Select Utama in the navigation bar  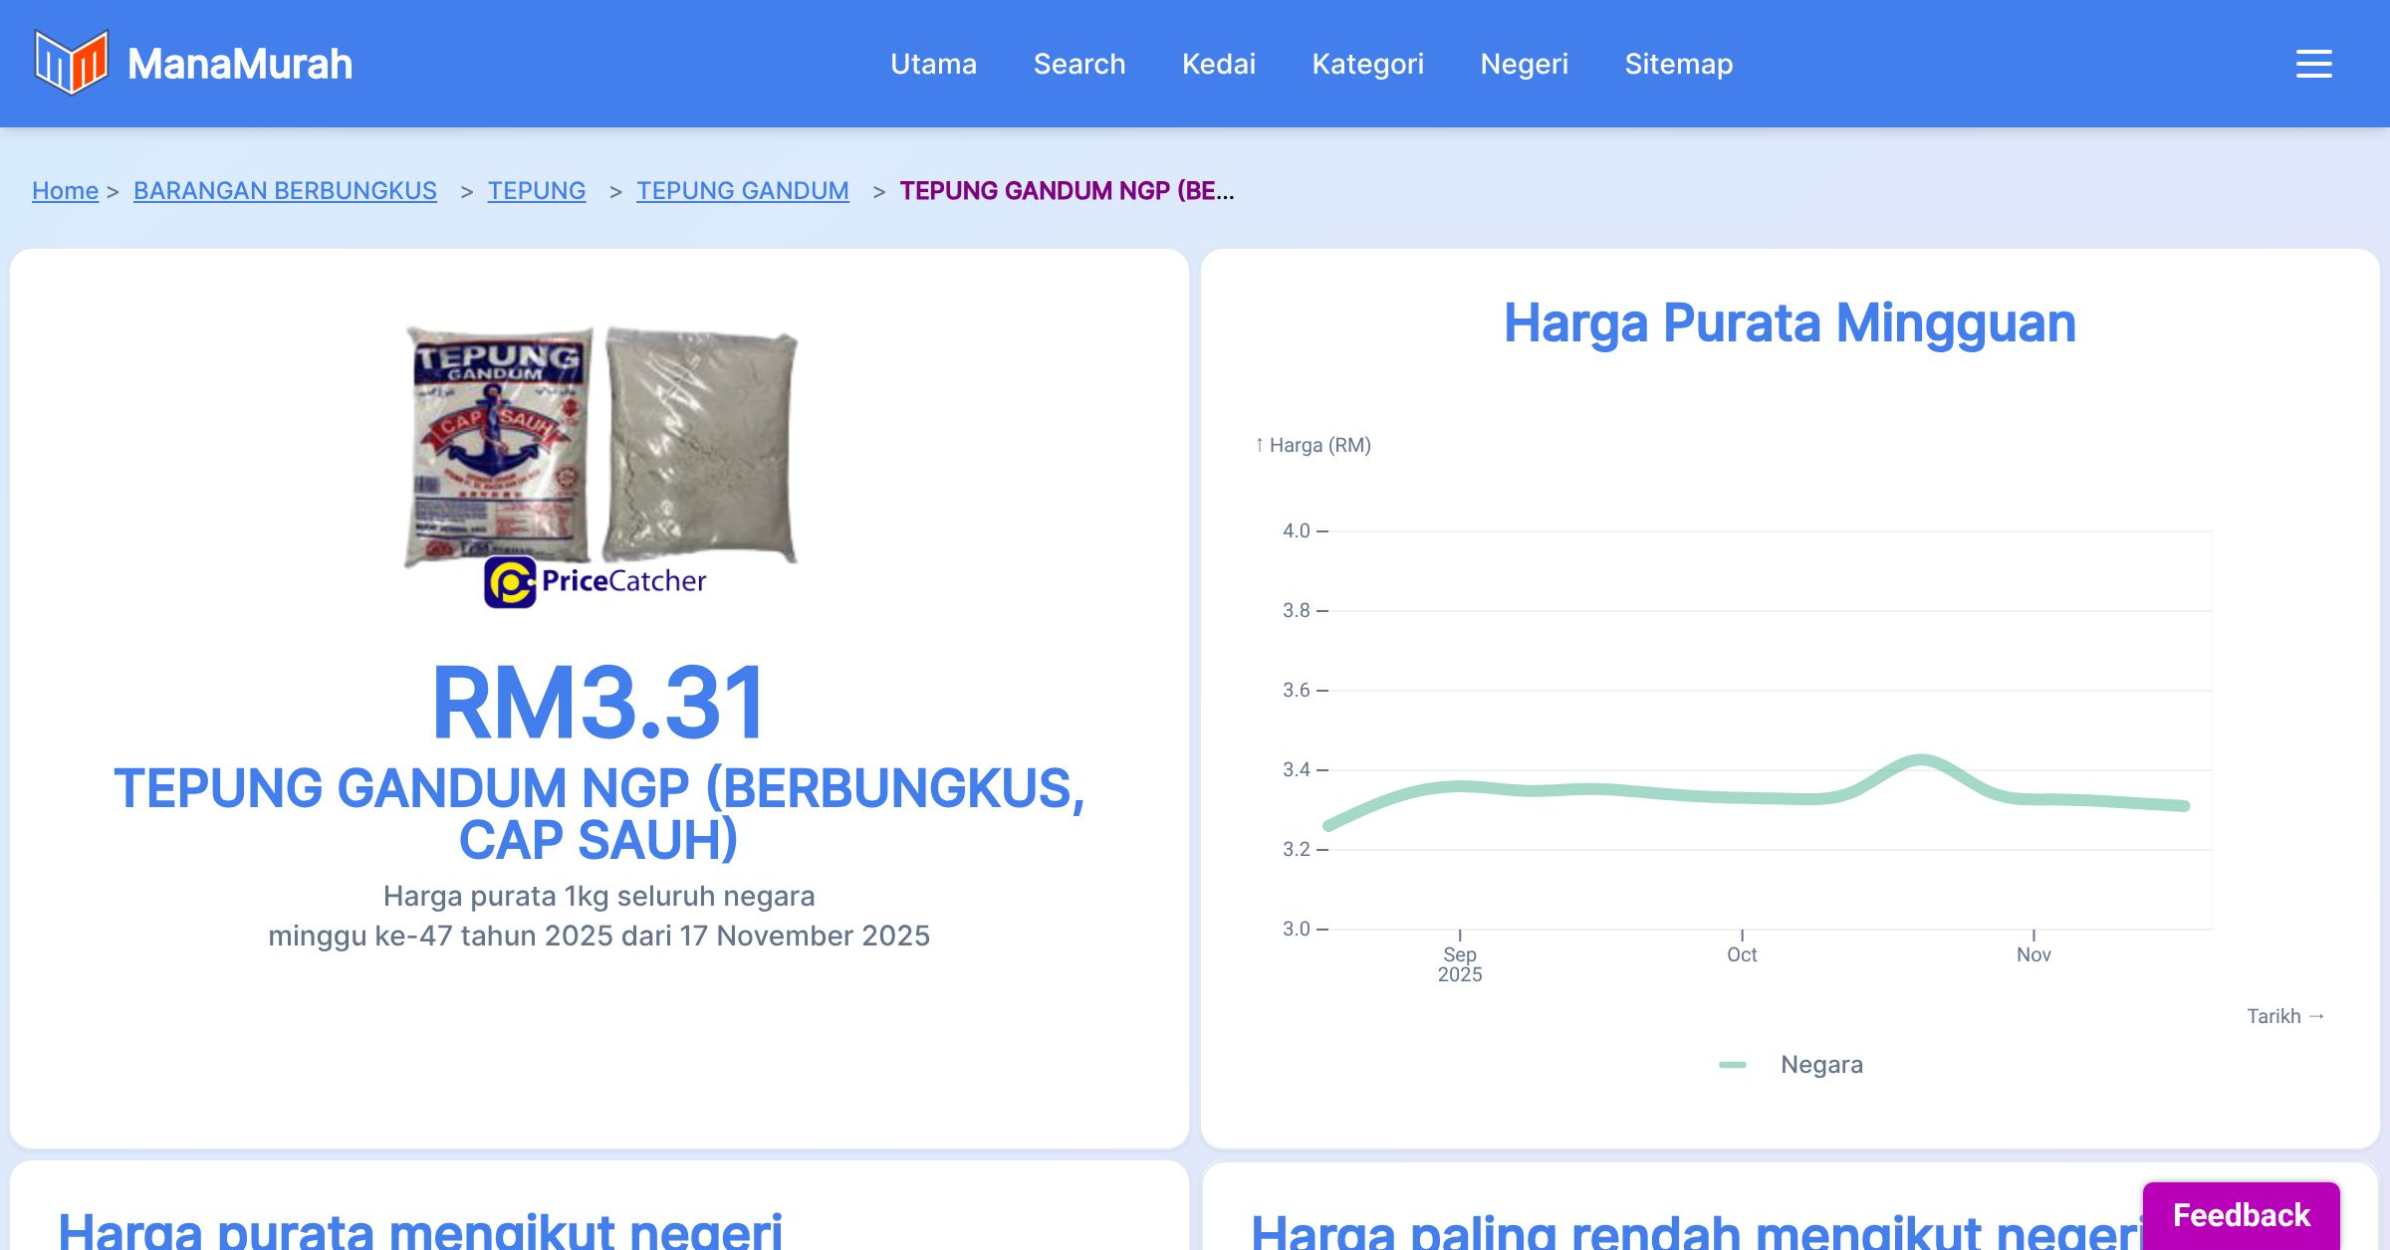tap(933, 63)
